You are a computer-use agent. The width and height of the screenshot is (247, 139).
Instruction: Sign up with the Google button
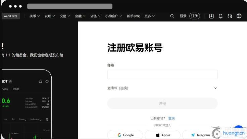[x=126, y=135]
